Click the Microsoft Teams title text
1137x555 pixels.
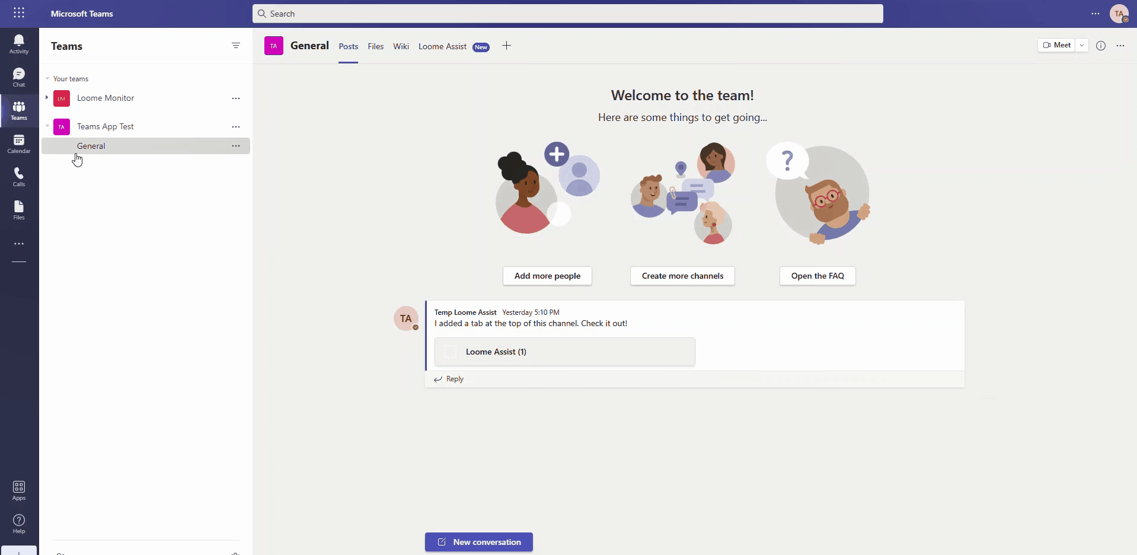[82, 14]
